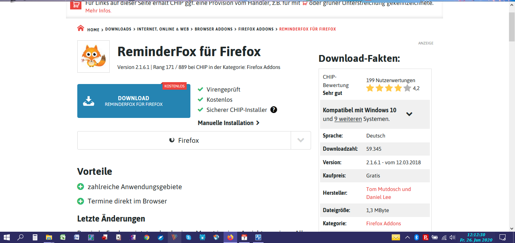
Task: Open the blue bear taskbar icon
Action: pyautogui.click(x=202, y=237)
